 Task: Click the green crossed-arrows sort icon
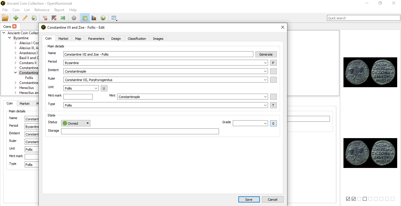(63, 18)
